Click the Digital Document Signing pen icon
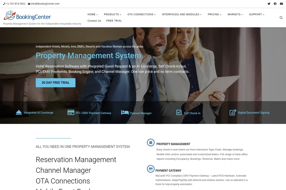Image resolution: width=286 pixels, height=190 pixels. pyautogui.click(x=233, y=112)
